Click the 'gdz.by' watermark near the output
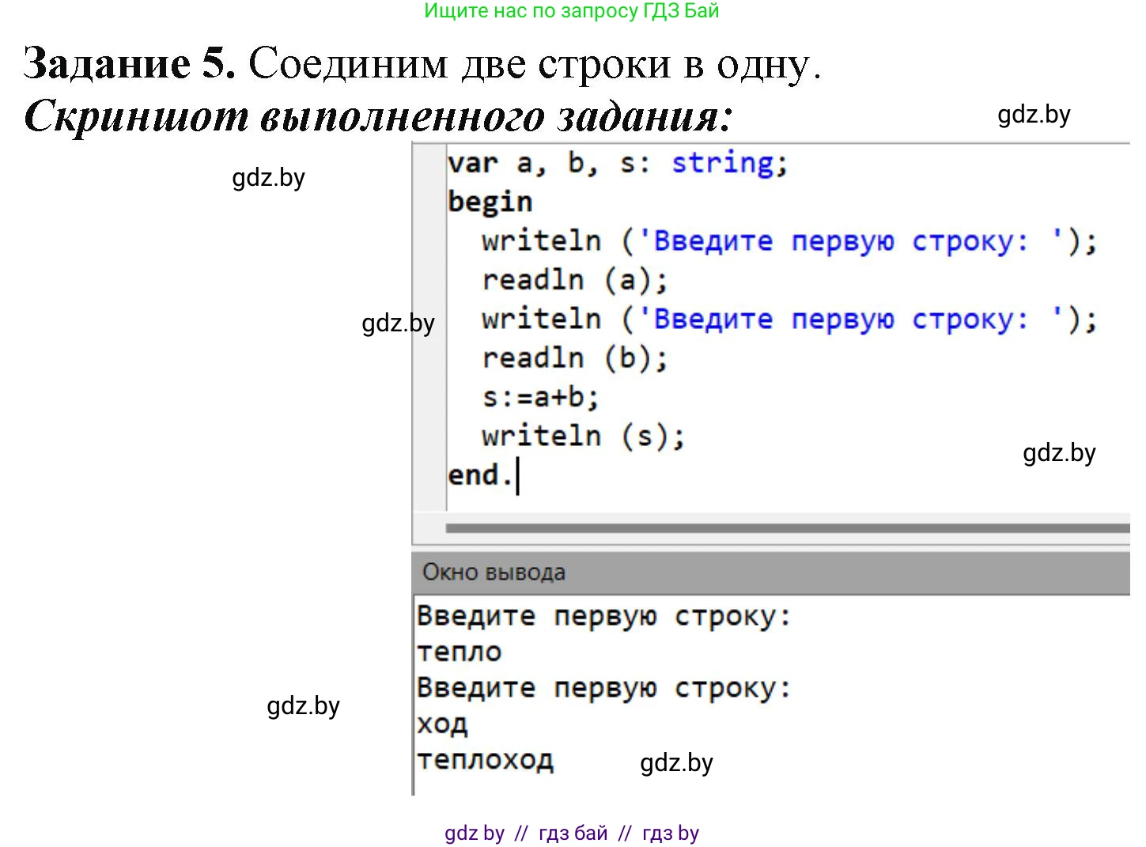The height and width of the screenshot is (847, 1146). pyautogui.click(x=676, y=762)
